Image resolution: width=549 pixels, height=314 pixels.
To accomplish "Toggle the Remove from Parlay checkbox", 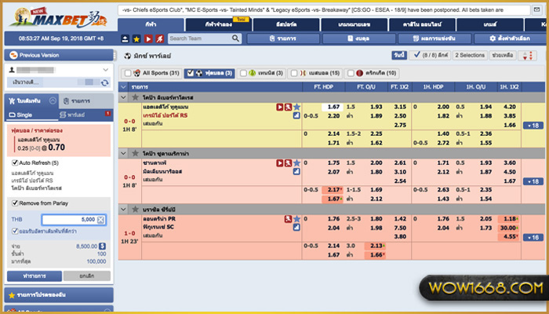I will tap(15, 203).
